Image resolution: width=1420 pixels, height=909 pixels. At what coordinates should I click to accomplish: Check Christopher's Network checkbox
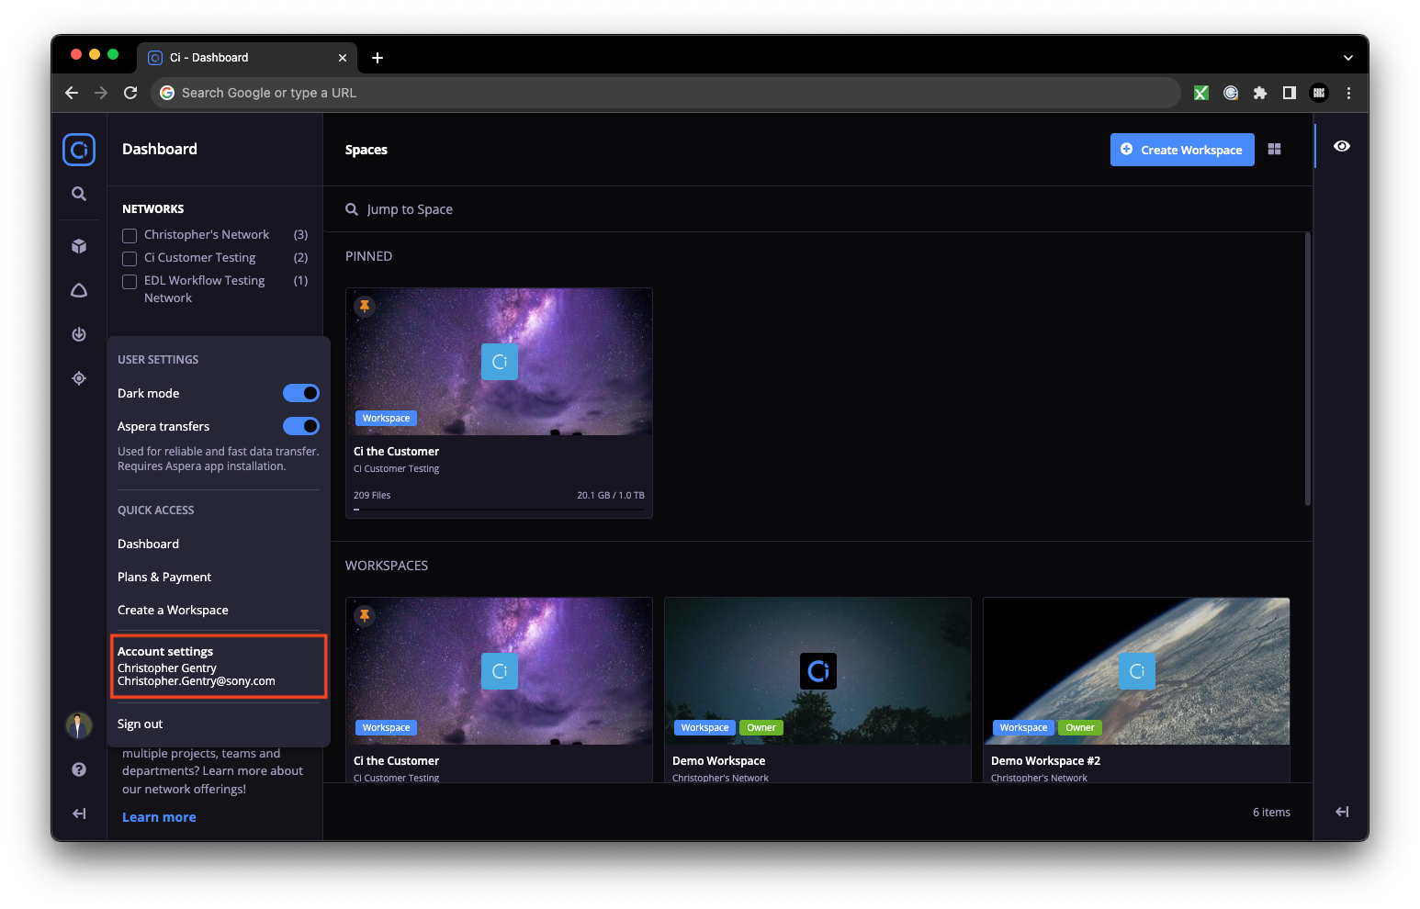coord(130,236)
